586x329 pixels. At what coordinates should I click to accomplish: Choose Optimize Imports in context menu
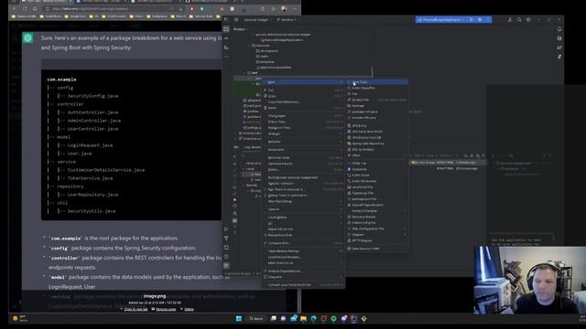click(303, 164)
